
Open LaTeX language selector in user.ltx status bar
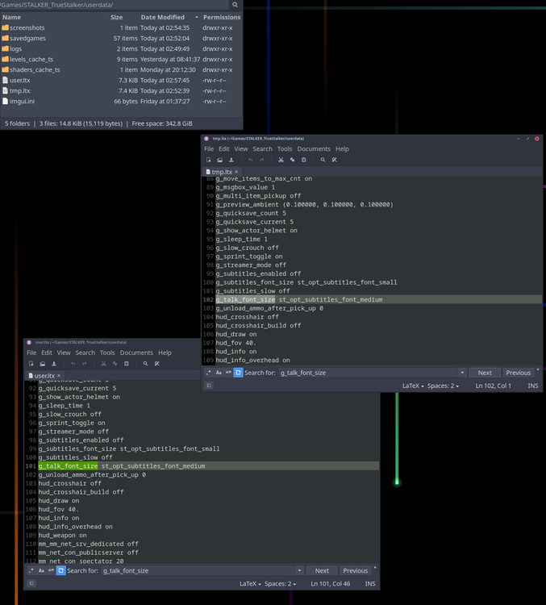click(x=250, y=583)
